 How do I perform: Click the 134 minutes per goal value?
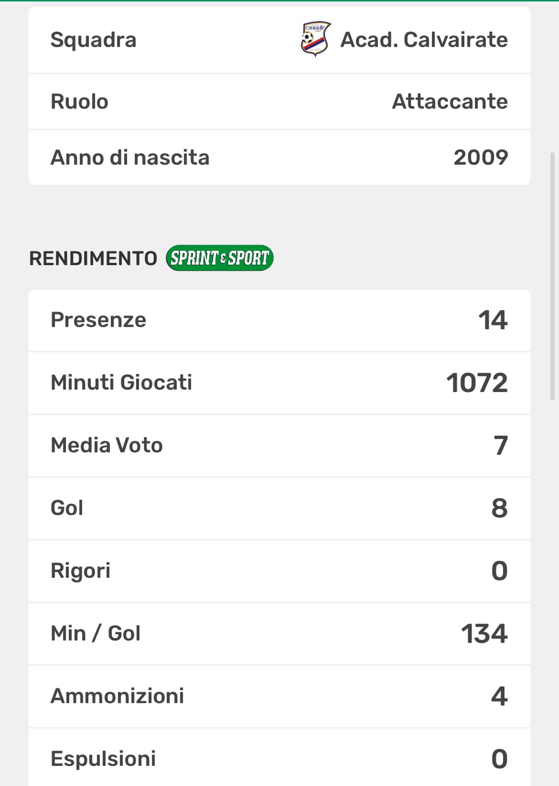(x=484, y=634)
